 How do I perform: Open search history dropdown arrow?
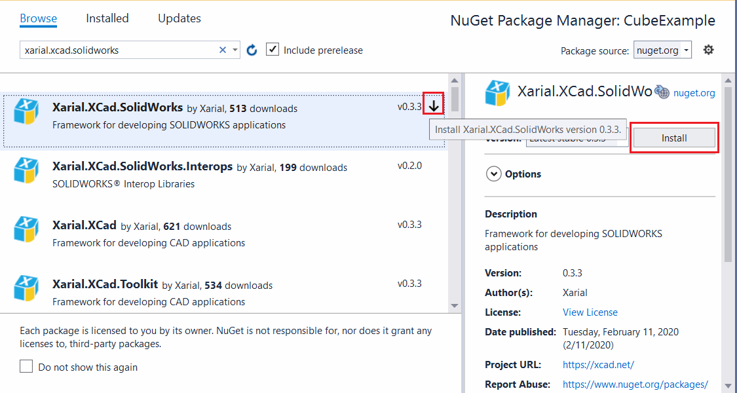235,50
